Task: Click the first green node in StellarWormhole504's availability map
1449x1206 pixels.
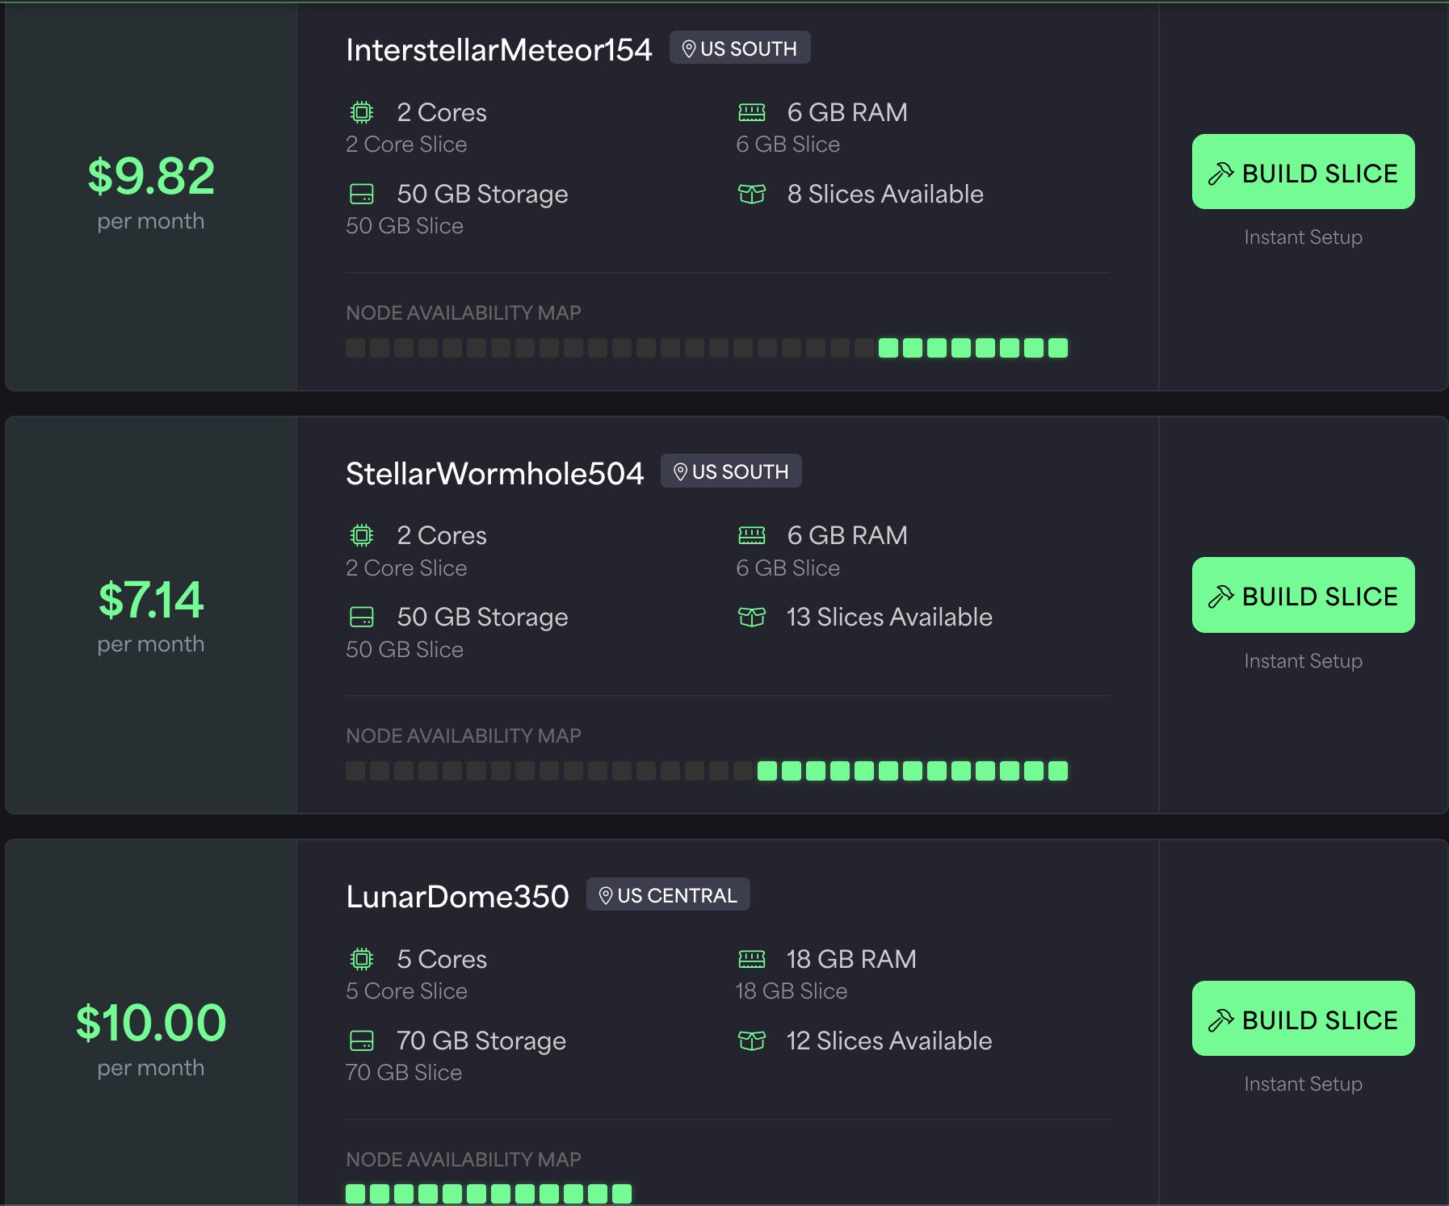Action: (x=767, y=771)
